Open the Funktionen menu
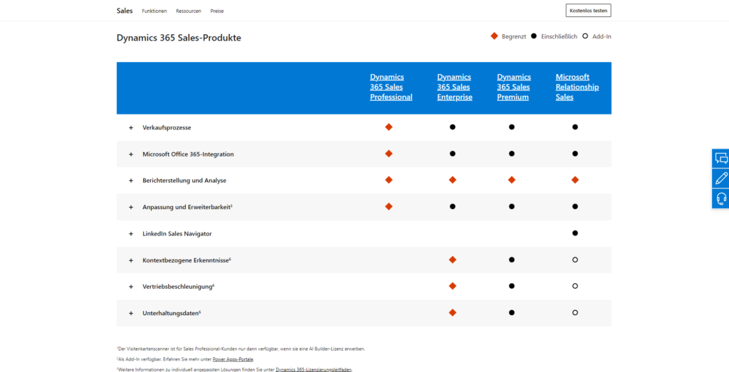The width and height of the screenshot is (729, 372). coord(154,11)
